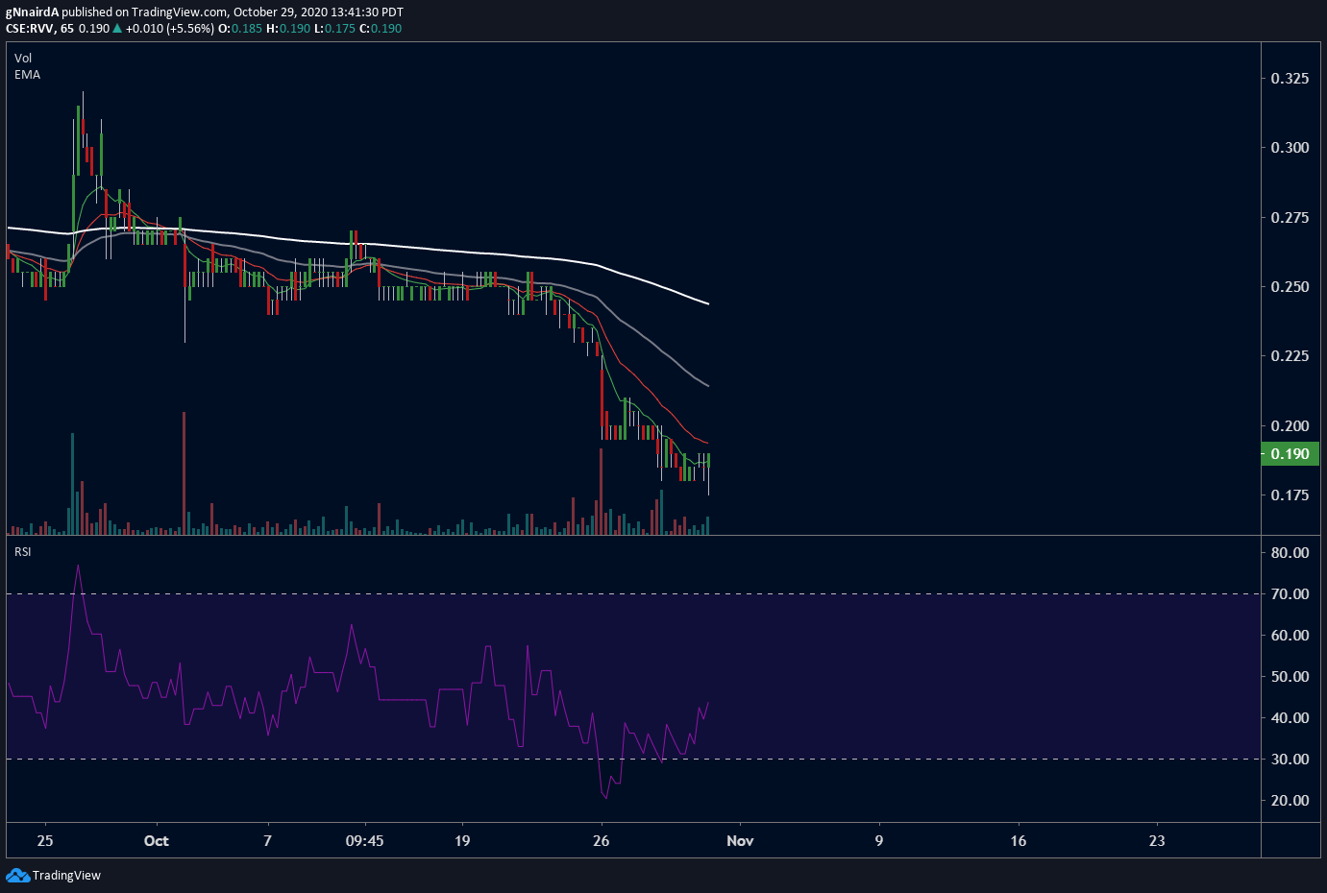Click the 65 interval value in header
The width and height of the screenshot is (1327, 893).
(66, 29)
